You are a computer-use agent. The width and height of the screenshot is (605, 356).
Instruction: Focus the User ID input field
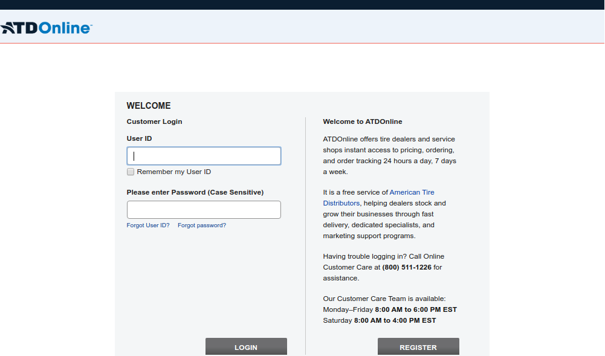pos(204,156)
